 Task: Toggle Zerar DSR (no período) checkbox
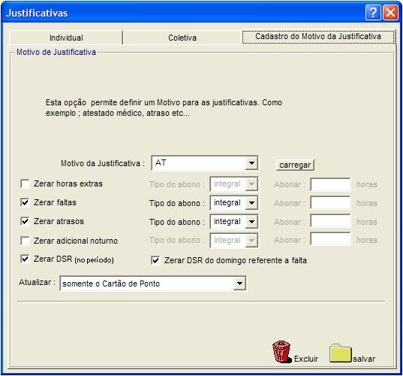point(25,259)
